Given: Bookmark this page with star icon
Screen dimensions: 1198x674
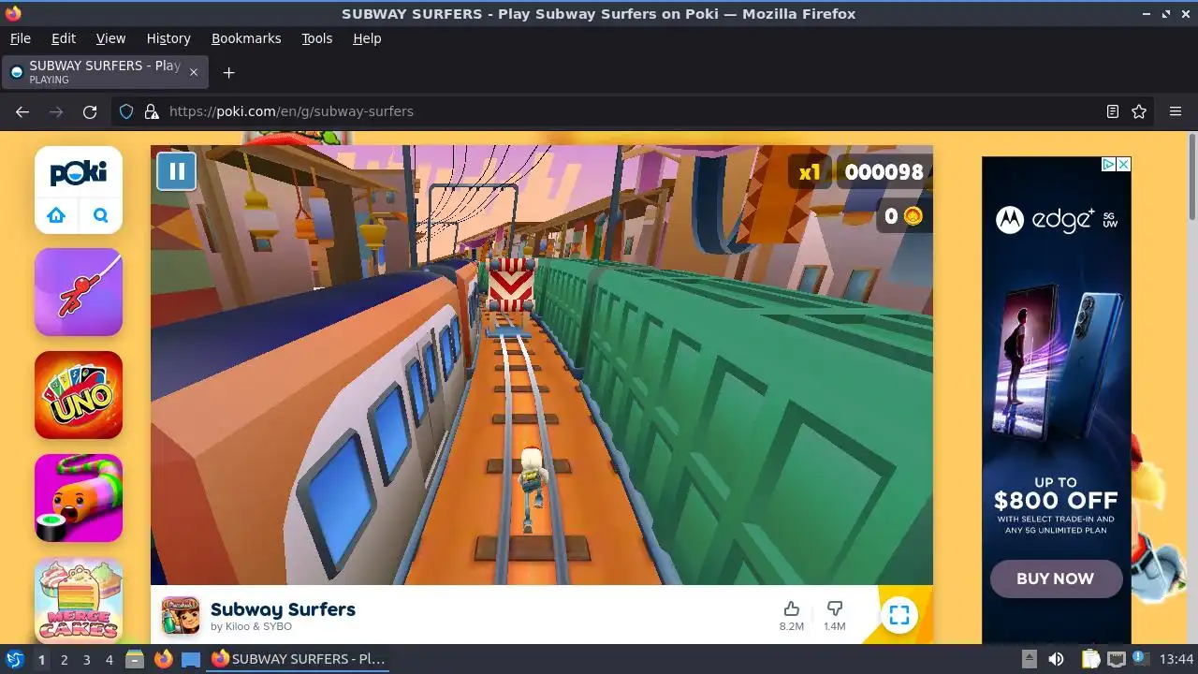Looking at the screenshot, I should [x=1139, y=111].
